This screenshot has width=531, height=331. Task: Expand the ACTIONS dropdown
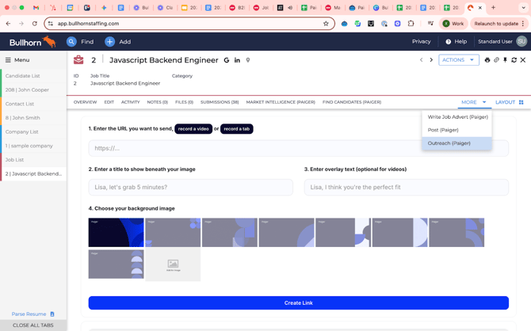459,60
